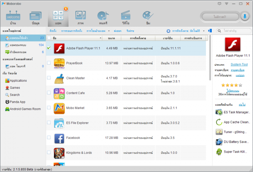This screenshot has height=172, width=253.
Task: Open the install location dropdown arrow
Action: pos(204,31)
